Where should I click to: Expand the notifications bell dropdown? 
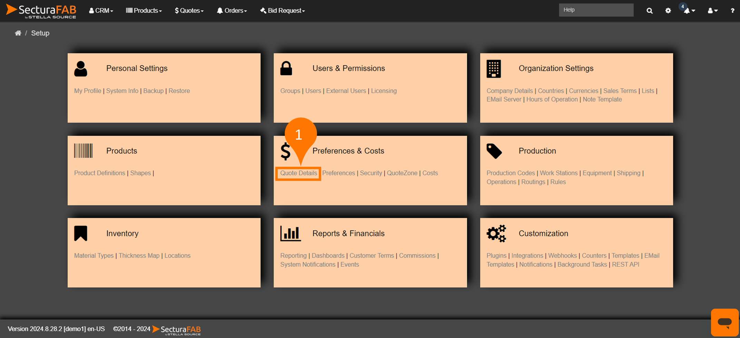point(689,11)
